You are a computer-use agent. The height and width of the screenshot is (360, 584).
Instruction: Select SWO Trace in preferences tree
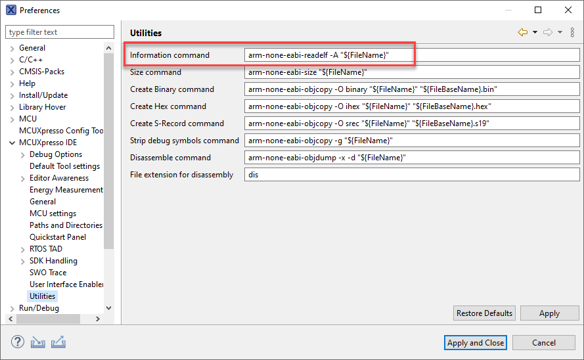coord(48,273)
